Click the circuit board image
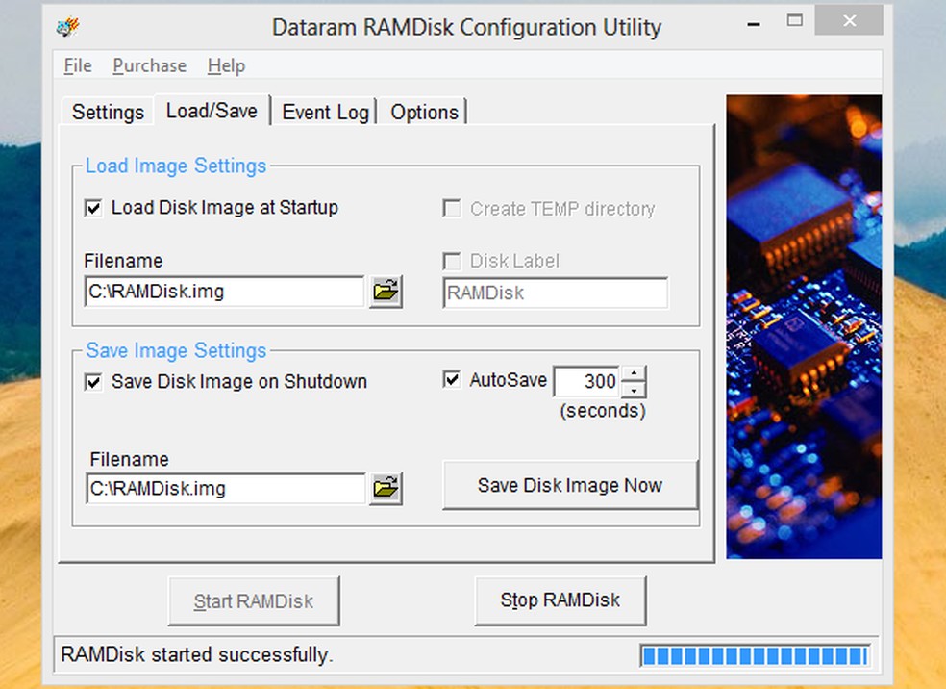The image size is (946, 689). 804,326
